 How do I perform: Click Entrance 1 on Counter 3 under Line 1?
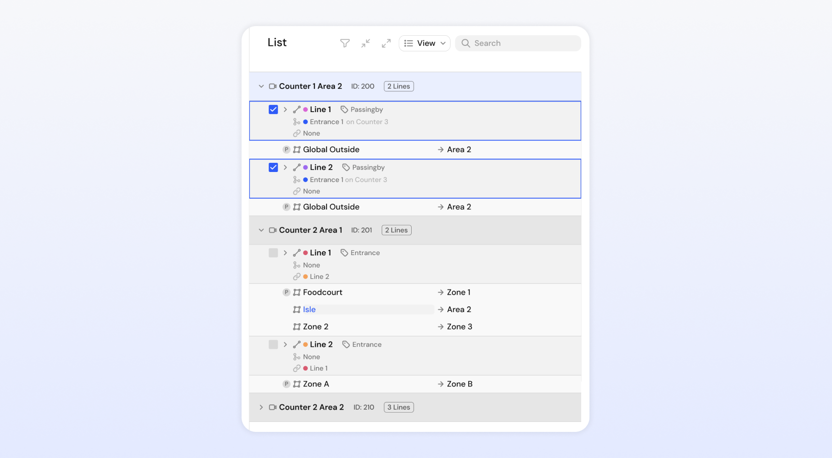tap(349, 122)
